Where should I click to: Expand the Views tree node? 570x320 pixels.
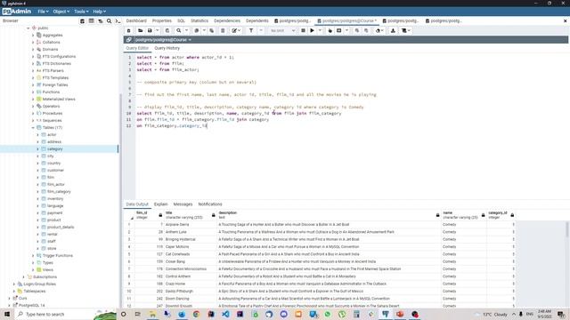(33, 270)
